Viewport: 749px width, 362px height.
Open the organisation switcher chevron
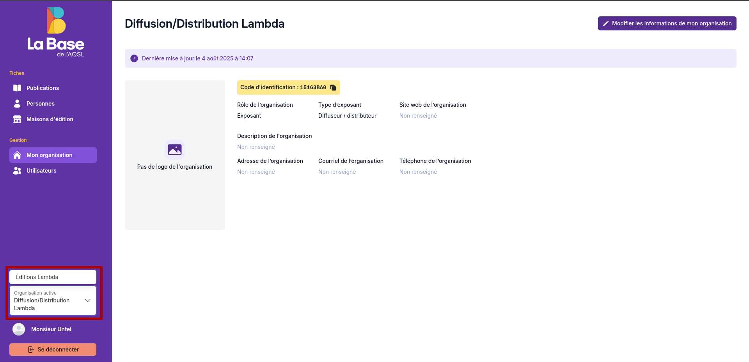pos(87,300)
